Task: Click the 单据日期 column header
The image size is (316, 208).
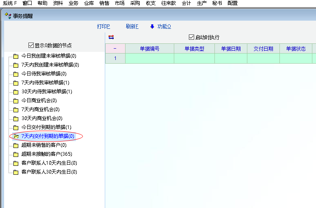Action: (231, 49)
